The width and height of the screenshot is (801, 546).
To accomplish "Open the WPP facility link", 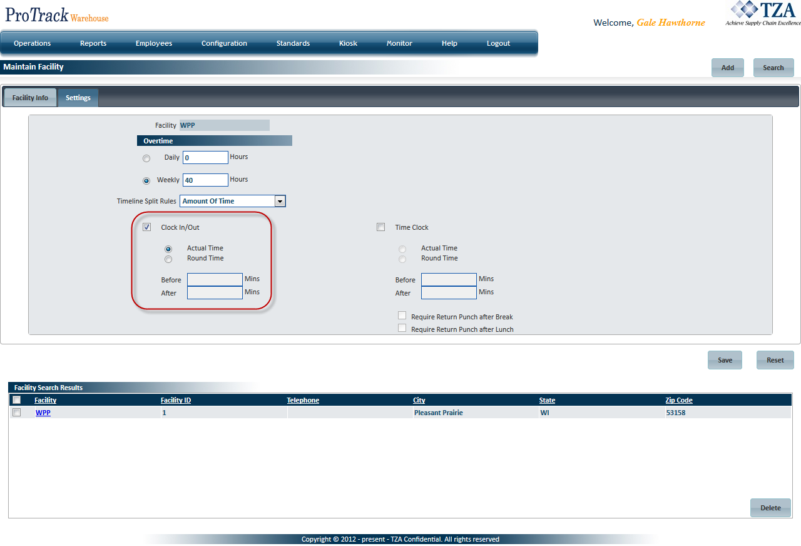I will tap(43, 413).
